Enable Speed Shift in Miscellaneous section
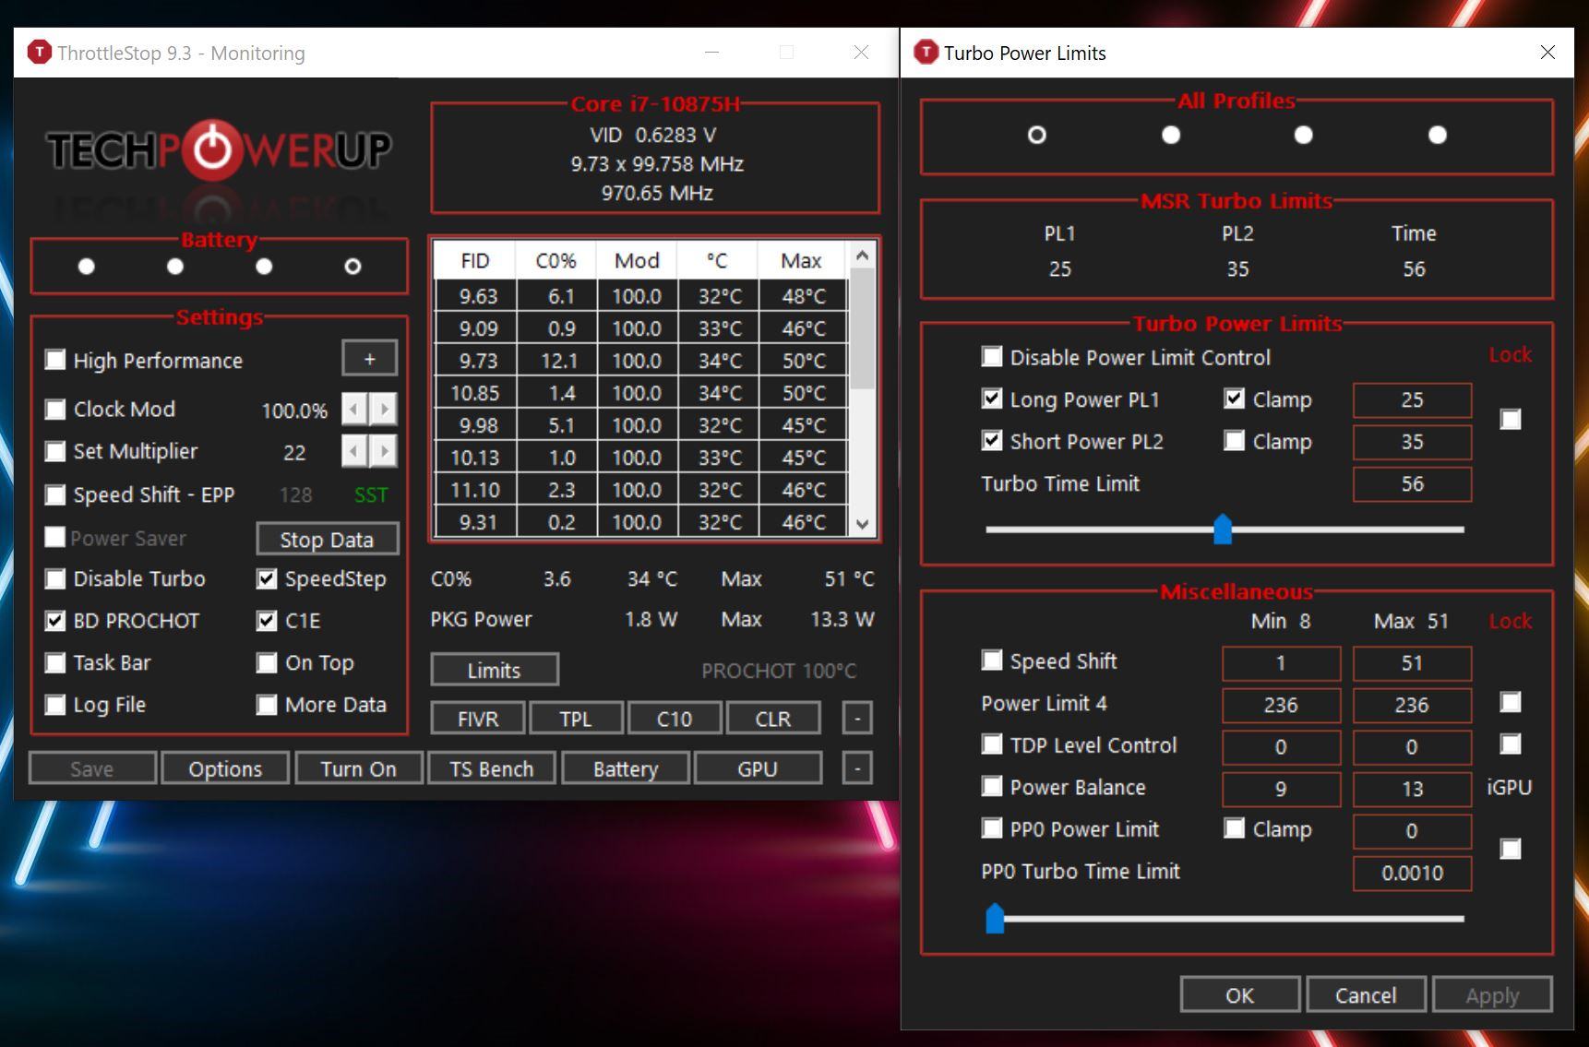1589x1047 pixels. point(992,660)
